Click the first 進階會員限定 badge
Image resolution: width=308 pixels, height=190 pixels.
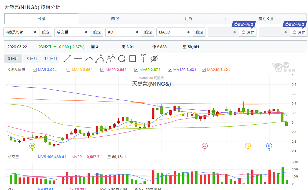(244, 24)
